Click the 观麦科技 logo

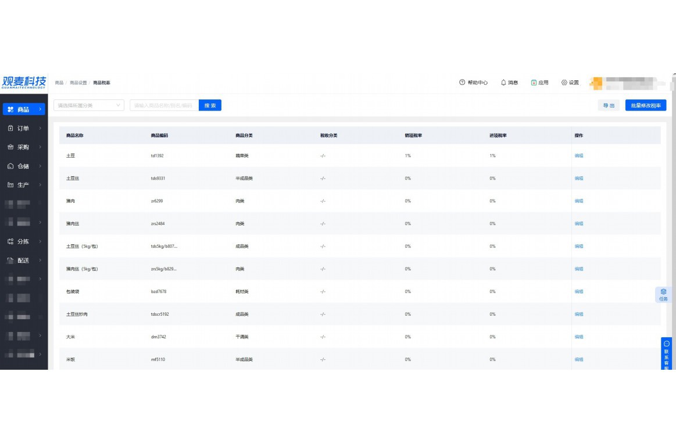click(24, 83)
